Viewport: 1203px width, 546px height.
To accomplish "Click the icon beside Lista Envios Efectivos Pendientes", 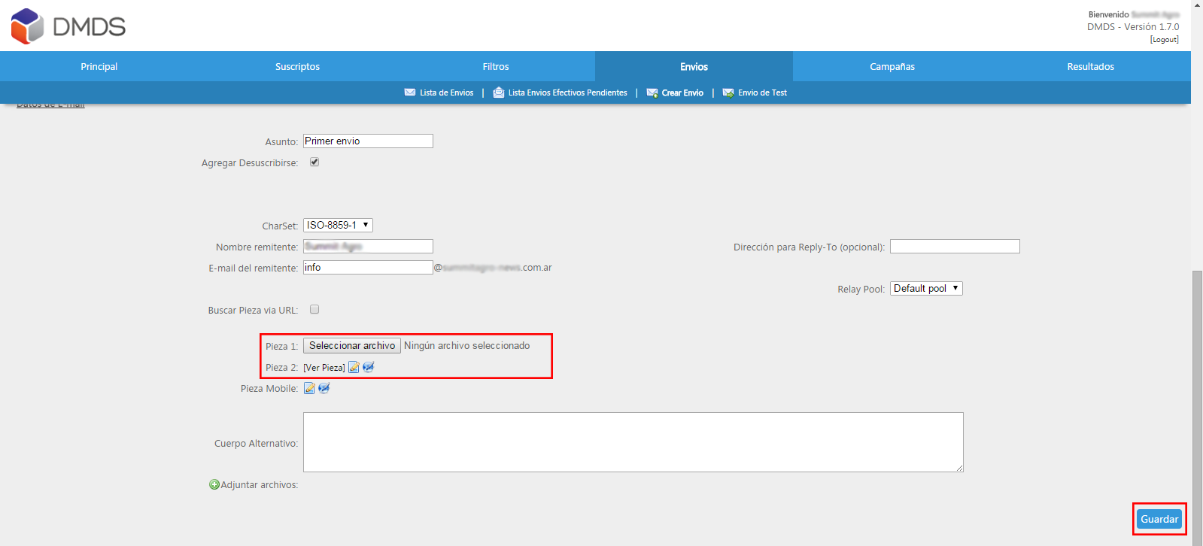I will coord(498,93).
